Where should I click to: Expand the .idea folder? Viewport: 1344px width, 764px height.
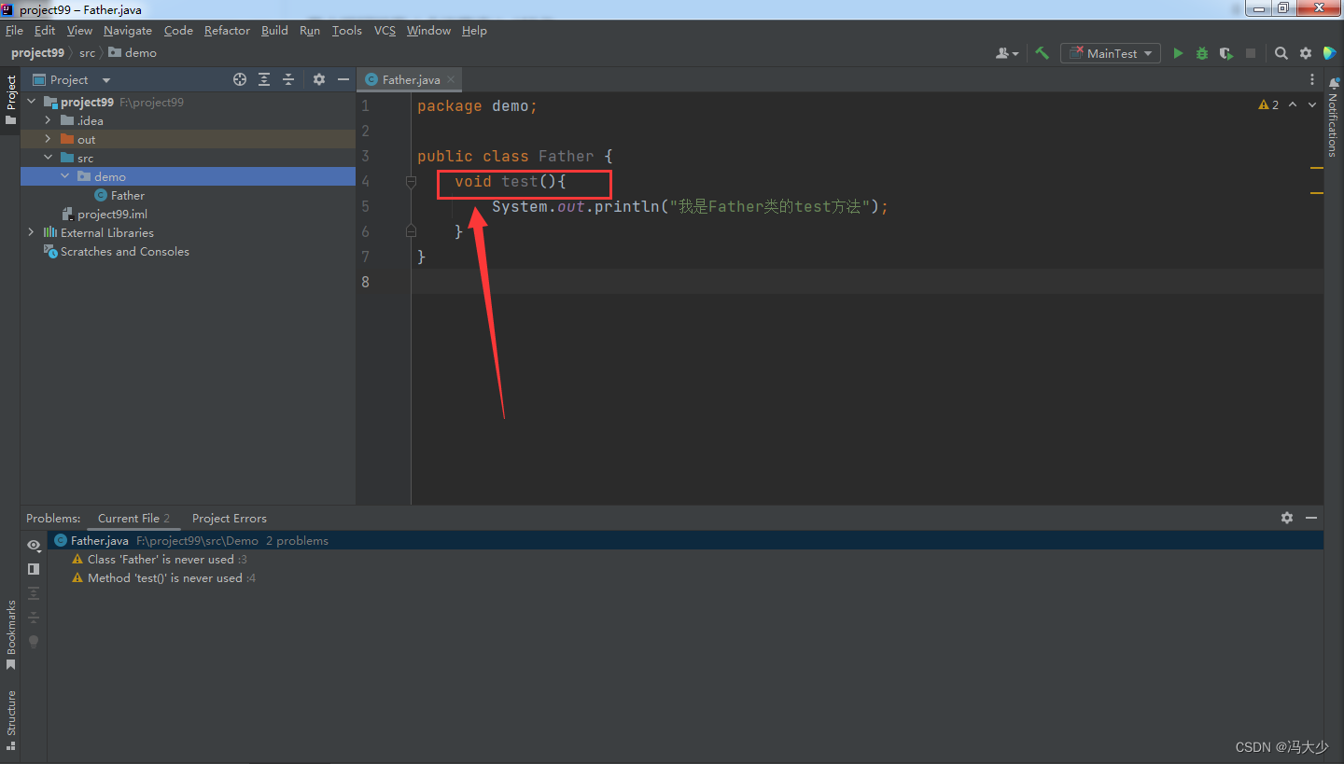[x=48, y=120]
